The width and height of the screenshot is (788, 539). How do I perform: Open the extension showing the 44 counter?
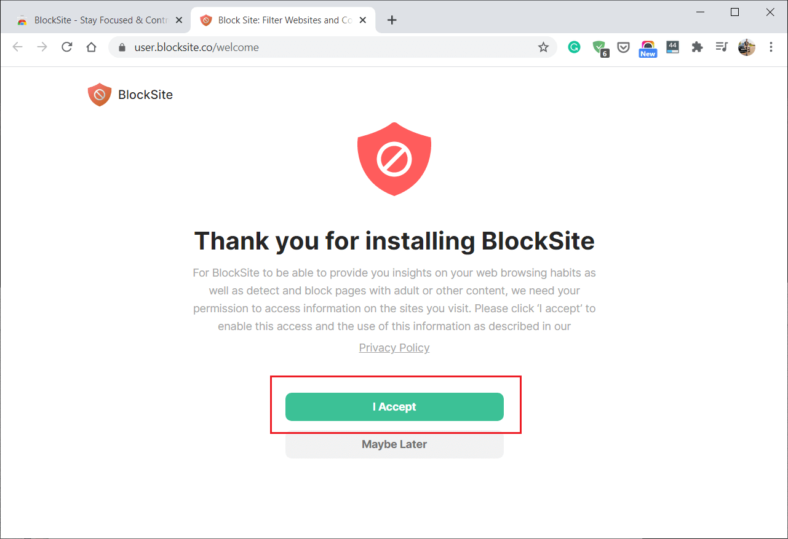[x=672, y=47]
